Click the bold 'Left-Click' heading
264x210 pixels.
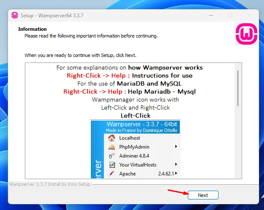[x=136, y=116]
